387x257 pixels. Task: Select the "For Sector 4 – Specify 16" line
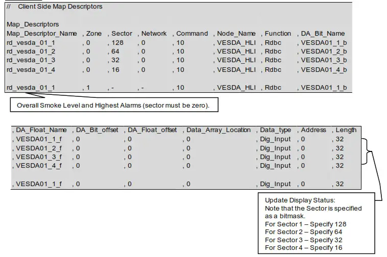click(304, 248)
